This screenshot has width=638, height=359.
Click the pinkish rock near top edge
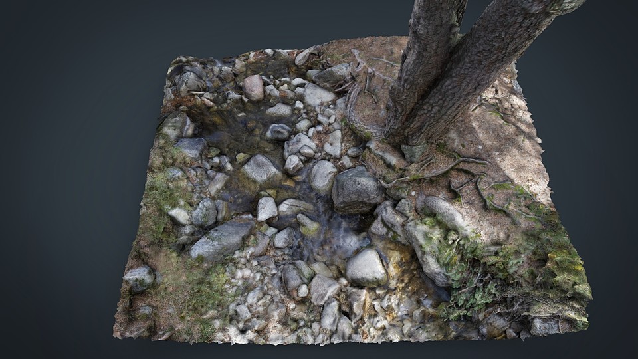[253, 88]
